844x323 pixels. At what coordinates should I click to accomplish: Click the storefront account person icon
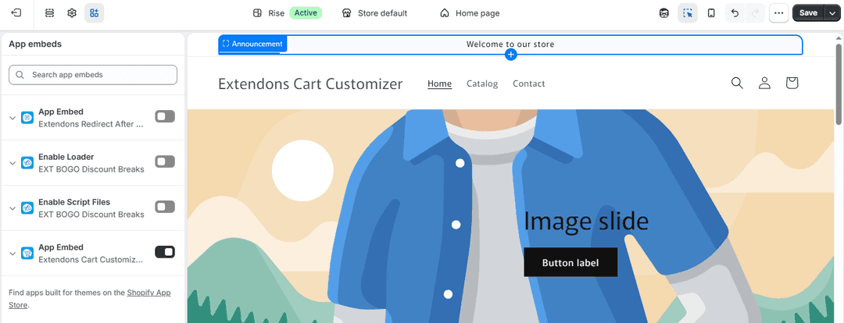click(x=764, y=83)
